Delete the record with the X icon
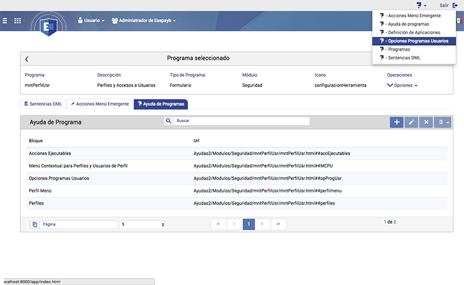 point(425,122)
